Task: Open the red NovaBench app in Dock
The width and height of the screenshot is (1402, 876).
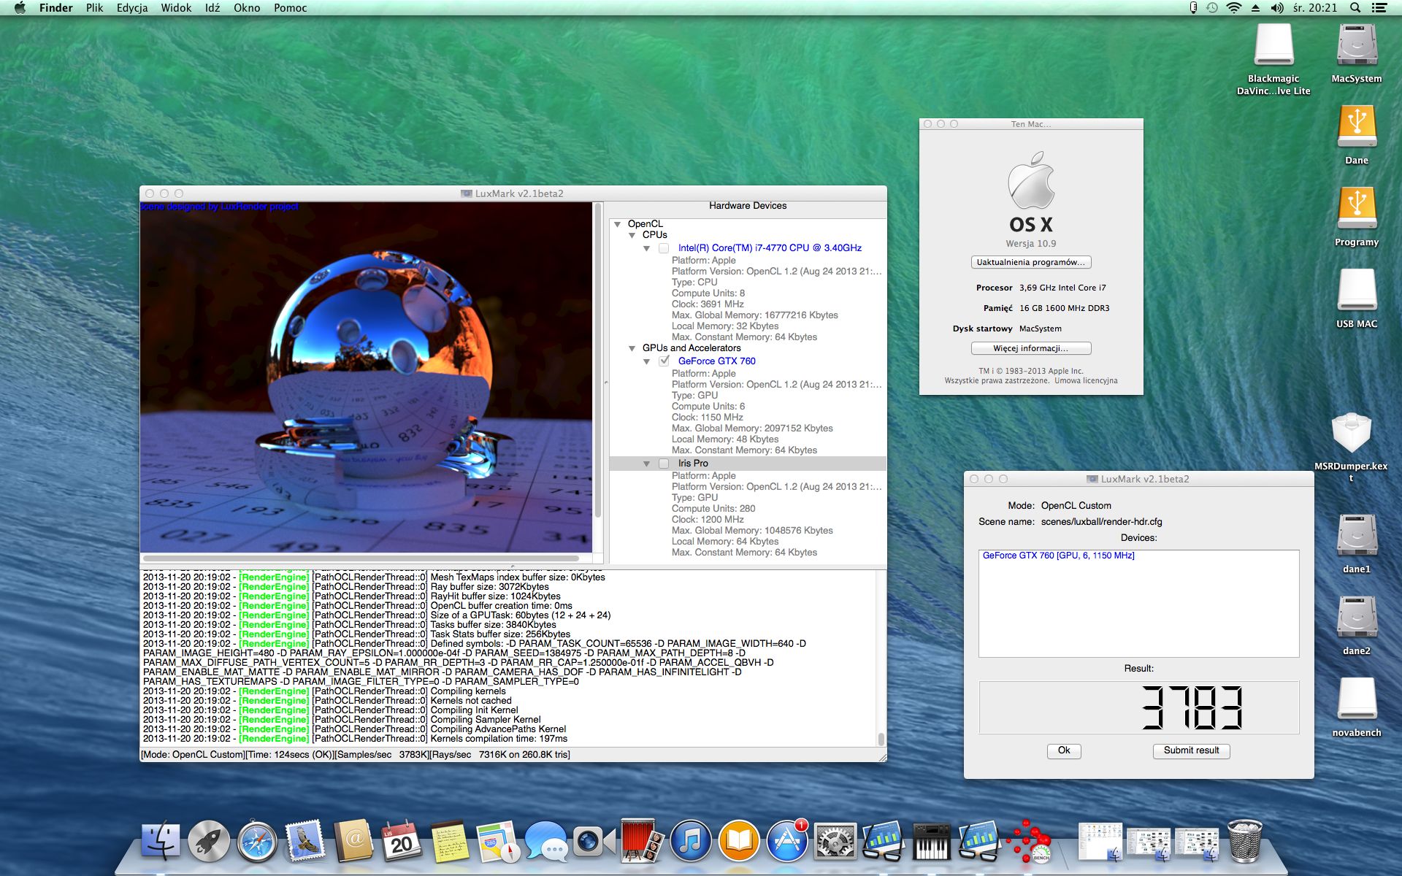Action: point(1028,841)
